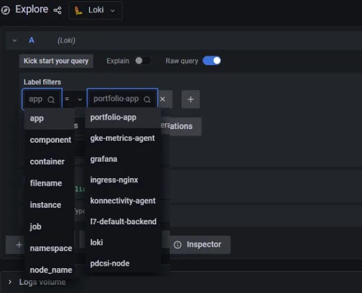Choose portfolio-app from the value list
362x293 pixels.
123,118
